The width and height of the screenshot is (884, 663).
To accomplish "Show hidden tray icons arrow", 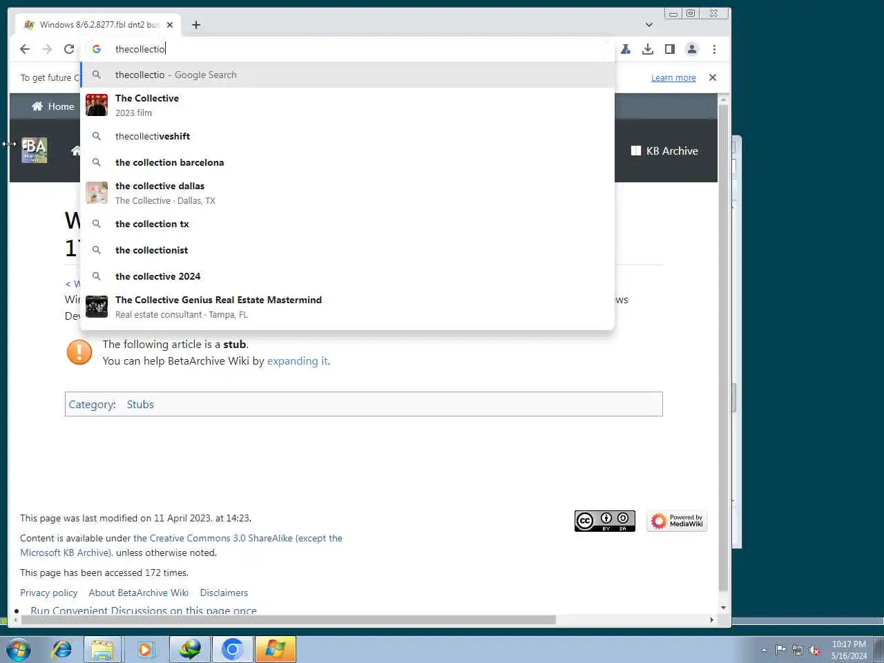I will click(764, 650).
